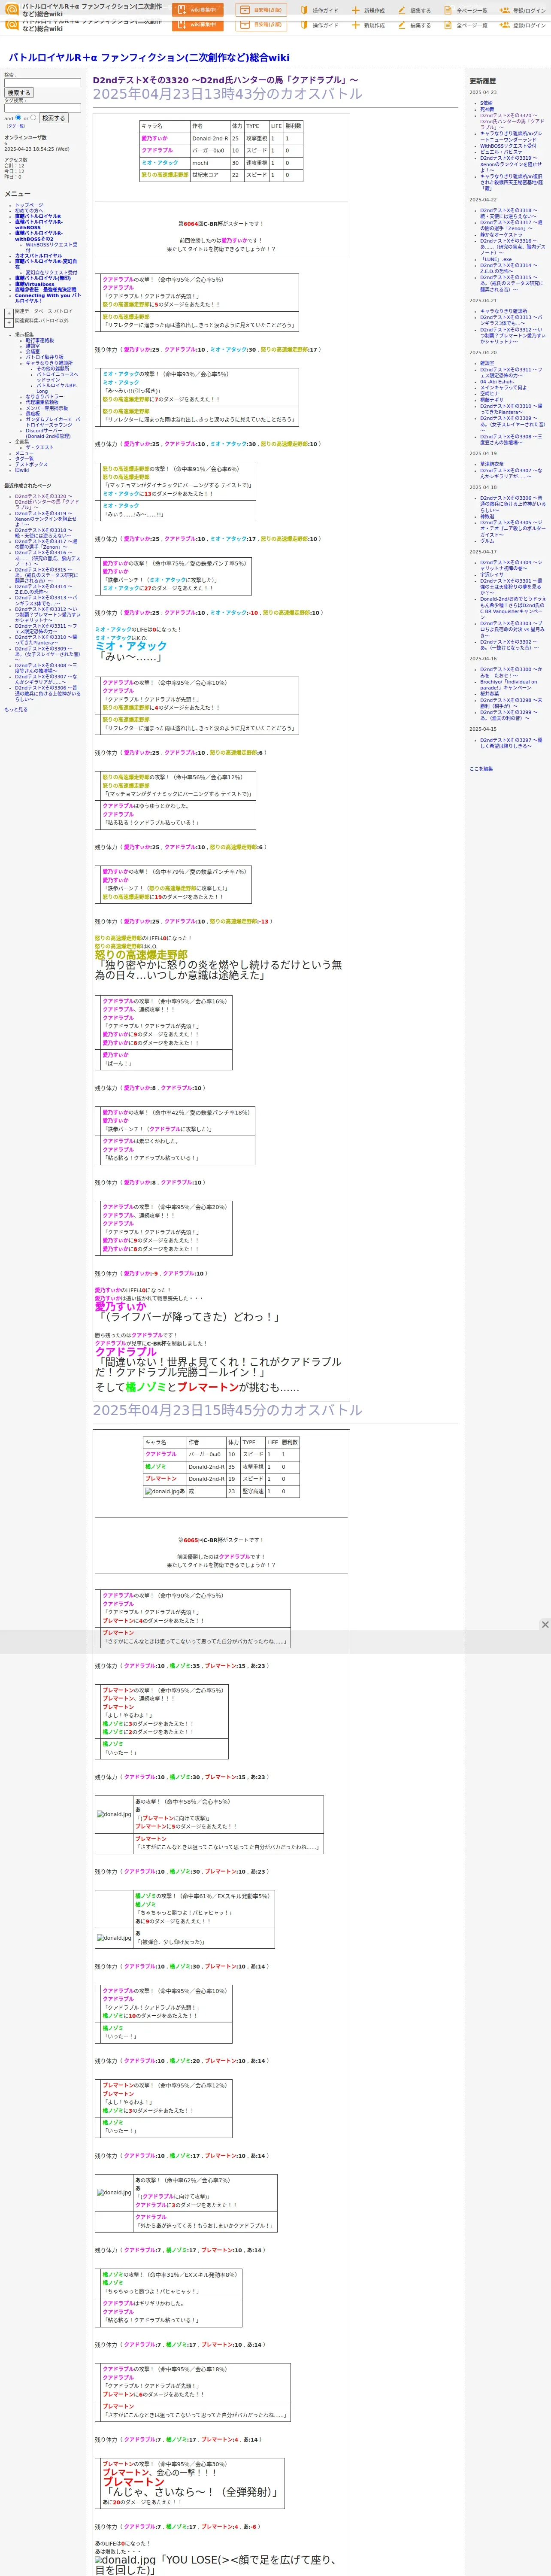This screenshot has height=2576, width=551.
Task: Open タグ一覧 in left menu
Action: (24, 459)
